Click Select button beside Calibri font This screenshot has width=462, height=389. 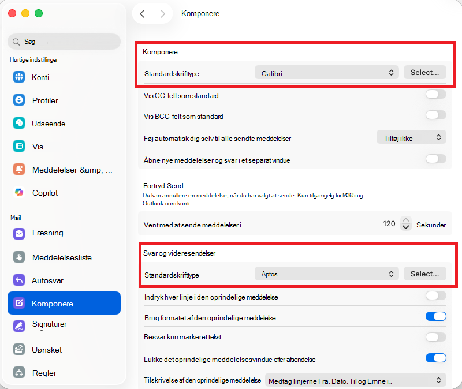424,73
